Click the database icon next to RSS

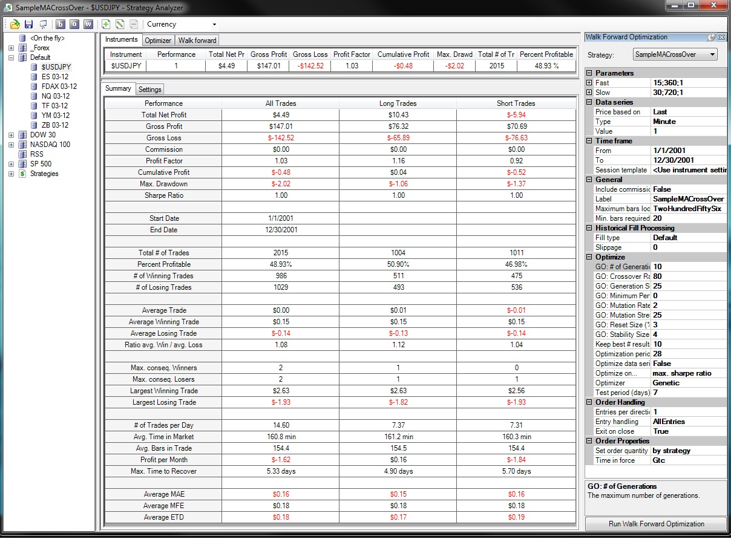point(23,154)
